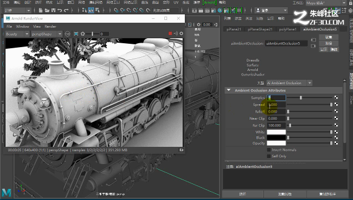Click map button for Falloff attribute

coord(336,111)
